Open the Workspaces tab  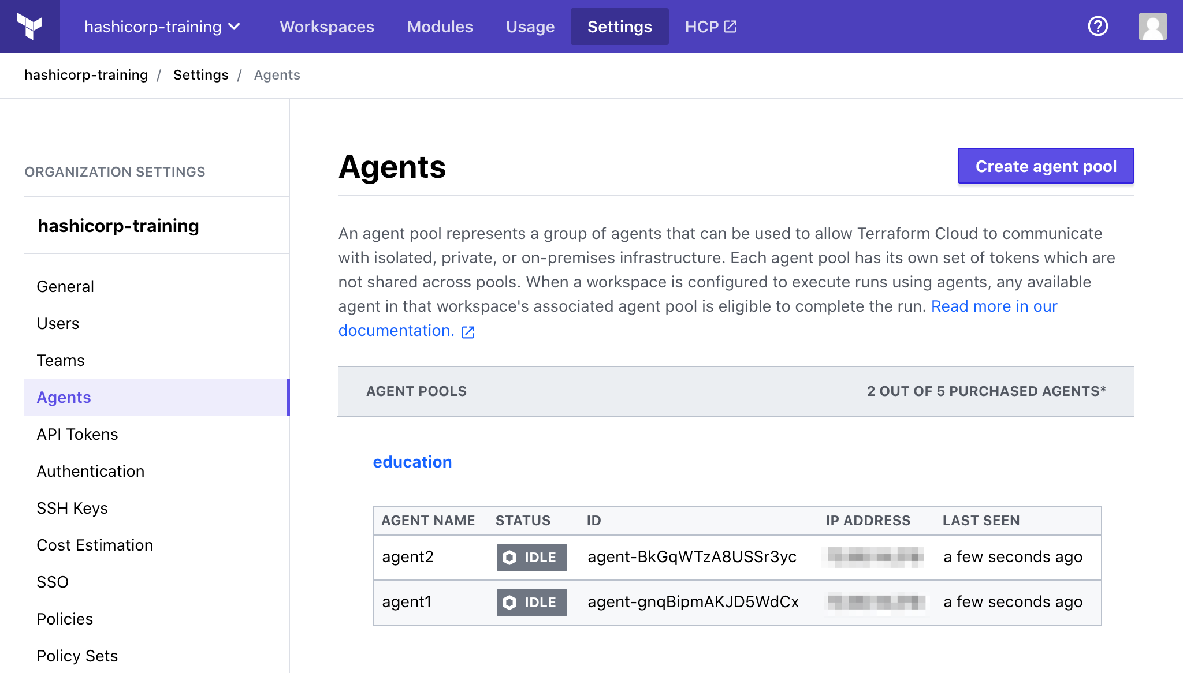(x=327, y=27)
